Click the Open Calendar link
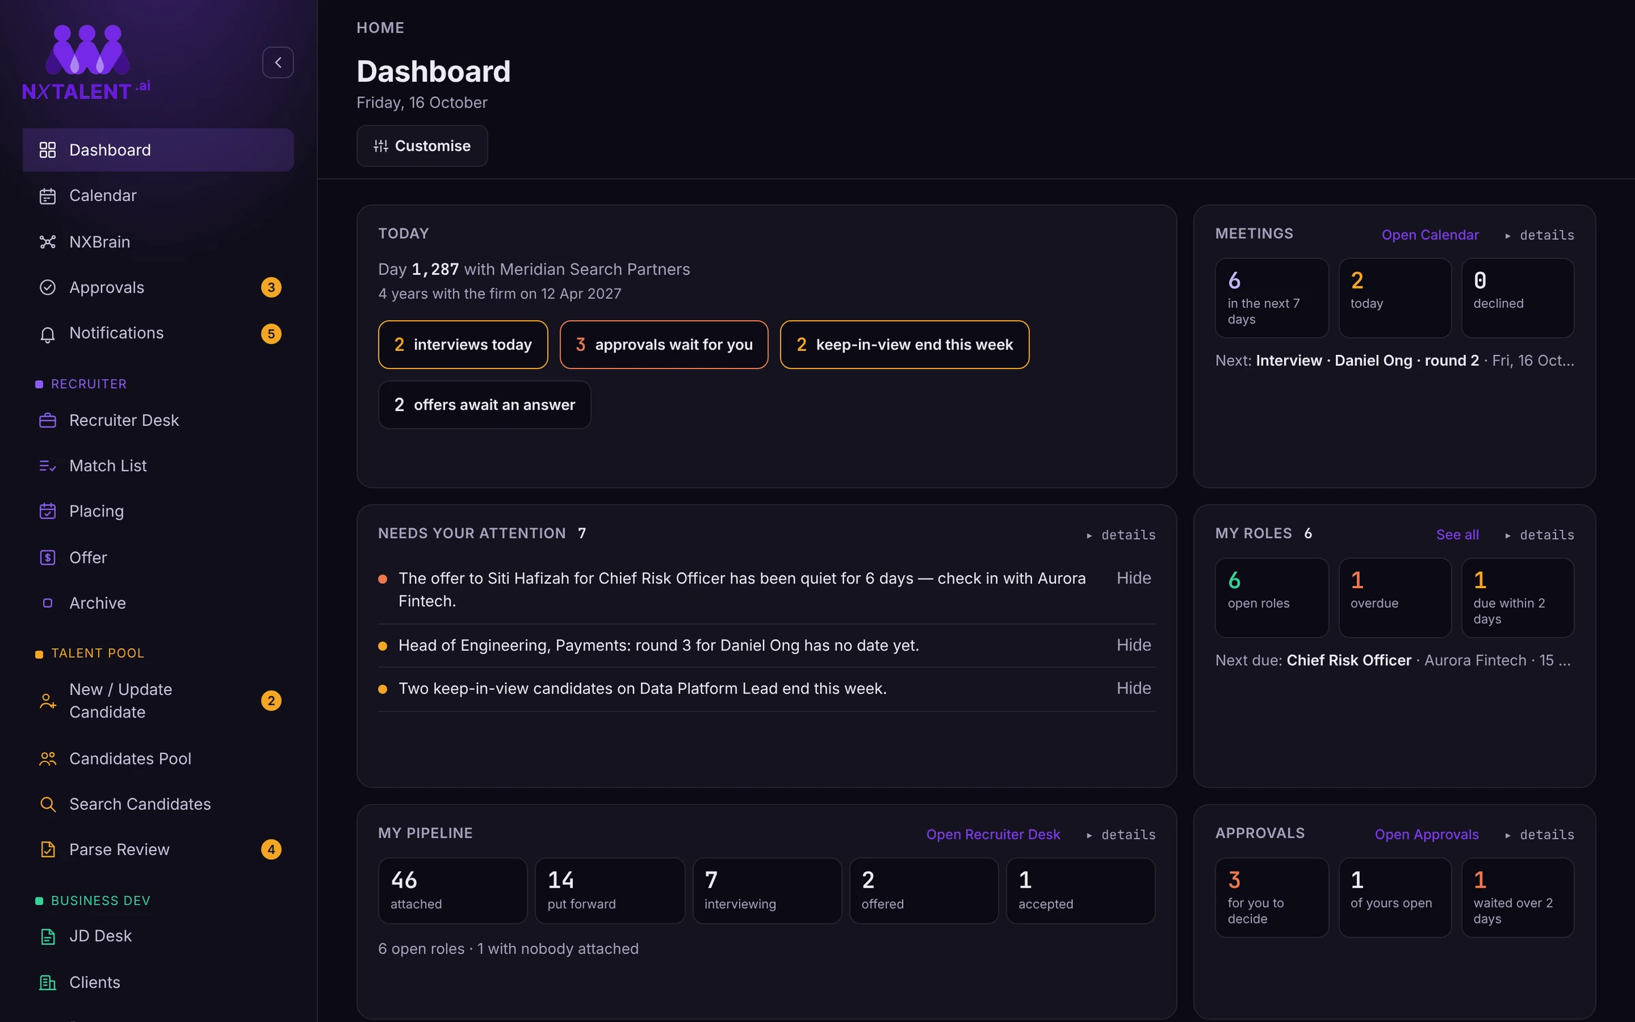Viewport: 1635px width, 1022px height. point(1430,235)
